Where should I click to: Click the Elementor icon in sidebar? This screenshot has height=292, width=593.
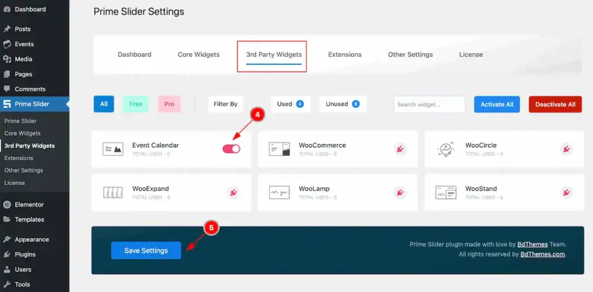(x=7, y=205)
